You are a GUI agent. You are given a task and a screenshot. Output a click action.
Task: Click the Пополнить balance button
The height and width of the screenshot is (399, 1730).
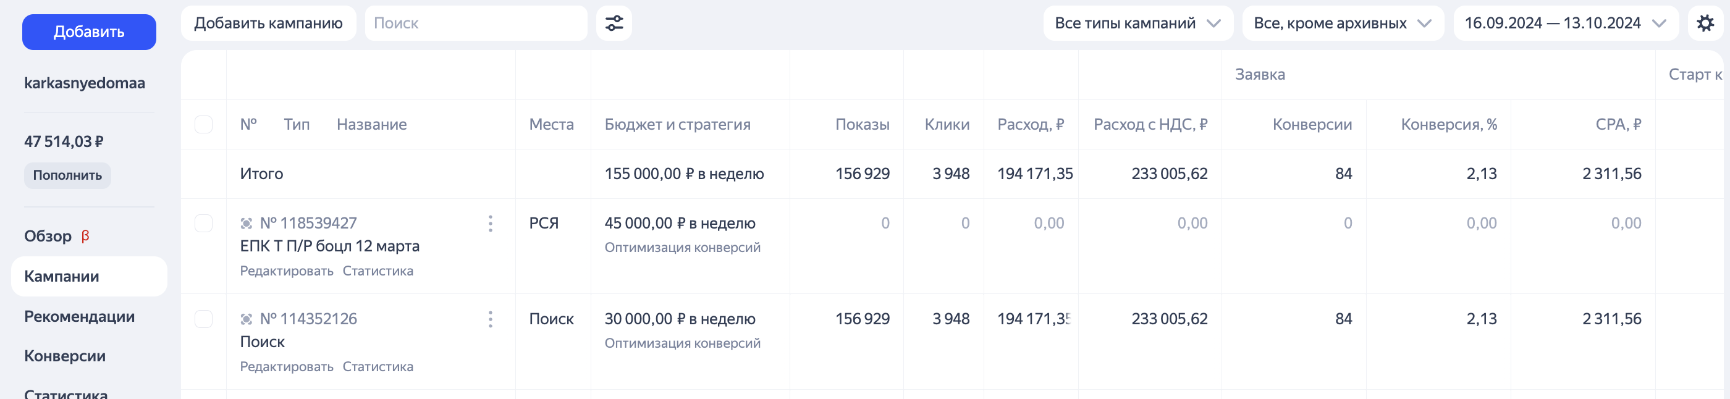67,175
